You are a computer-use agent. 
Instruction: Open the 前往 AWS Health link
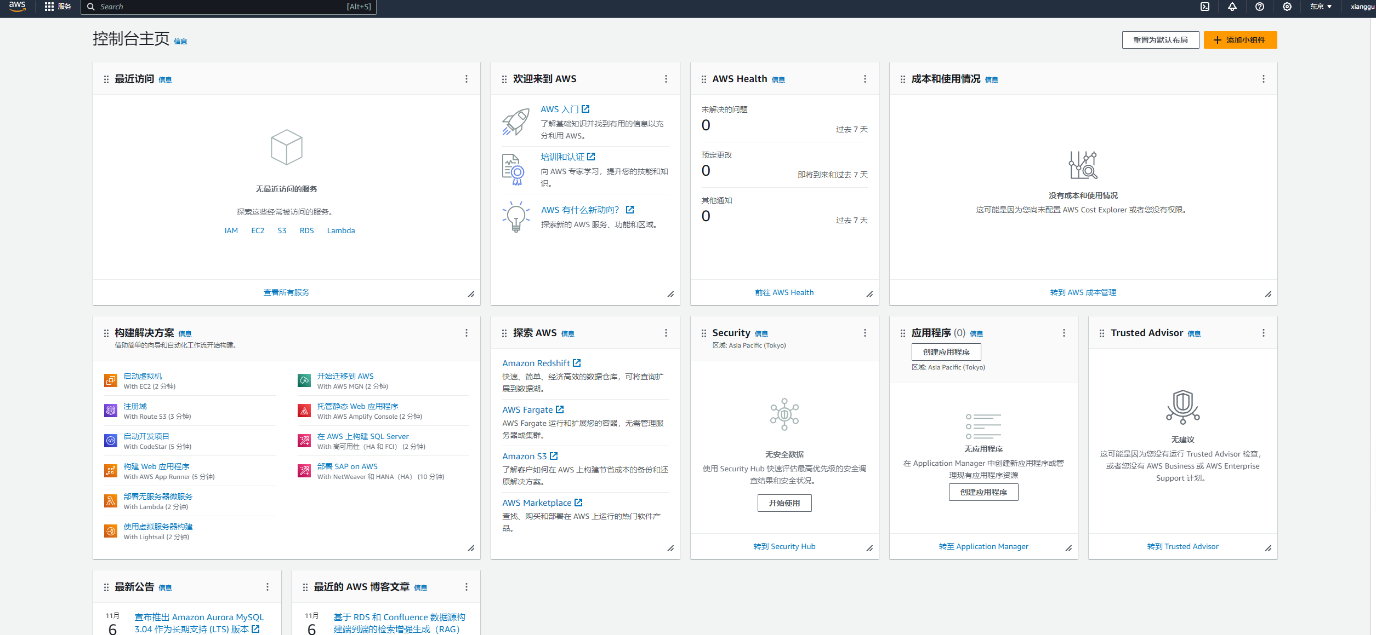pyautogui.click(x=784, y=292)
